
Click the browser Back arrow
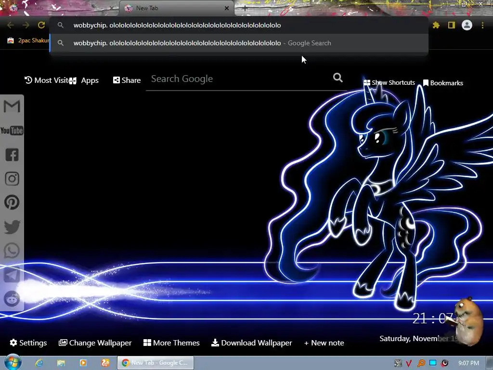tap(11, 25)
